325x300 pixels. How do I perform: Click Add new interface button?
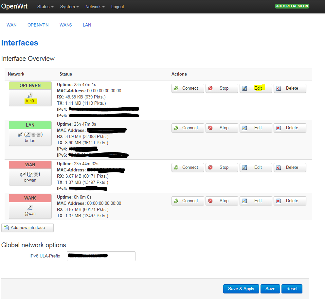click(x=27, y=228)
